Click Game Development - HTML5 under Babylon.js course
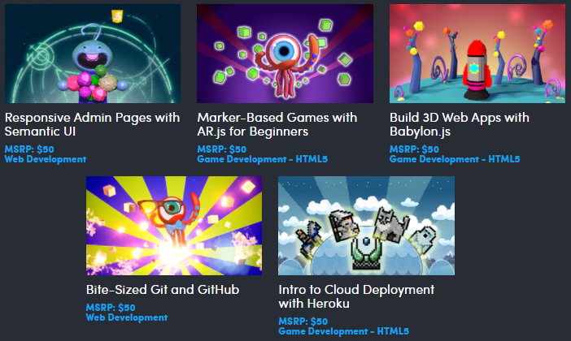This screenshot has width=571, height=341. click(455, 159)
